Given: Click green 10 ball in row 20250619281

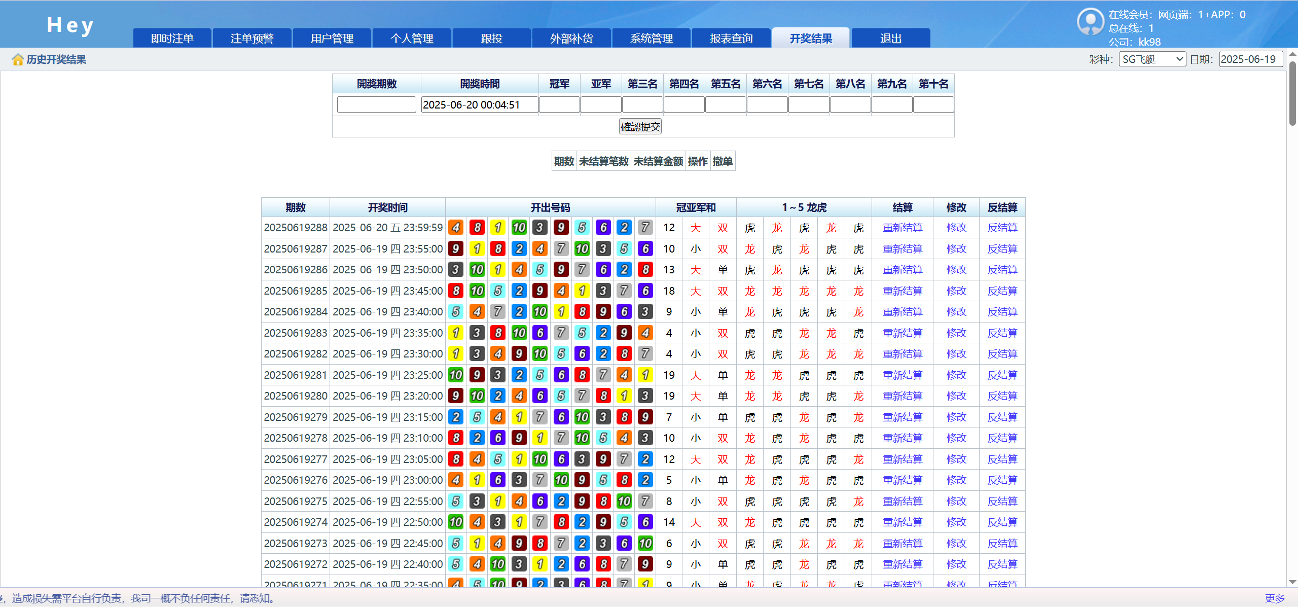Looking at the screenshot, I should 456,375.
